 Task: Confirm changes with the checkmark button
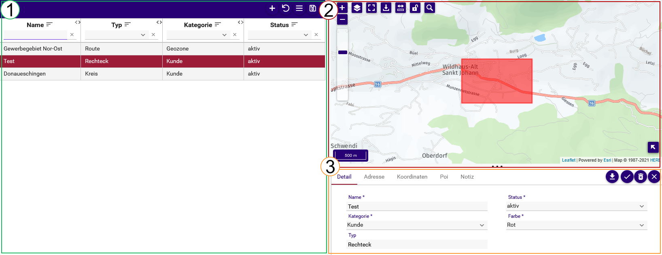627,177
